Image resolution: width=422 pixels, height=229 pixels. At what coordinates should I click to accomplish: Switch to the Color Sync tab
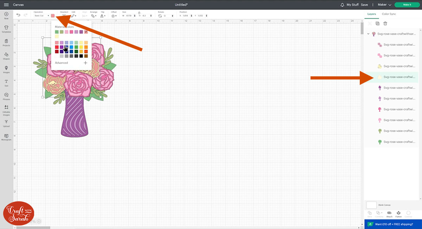[389, 14]
